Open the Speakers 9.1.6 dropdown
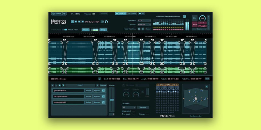This screenshot has width=261, height=130. pos(145,20)
